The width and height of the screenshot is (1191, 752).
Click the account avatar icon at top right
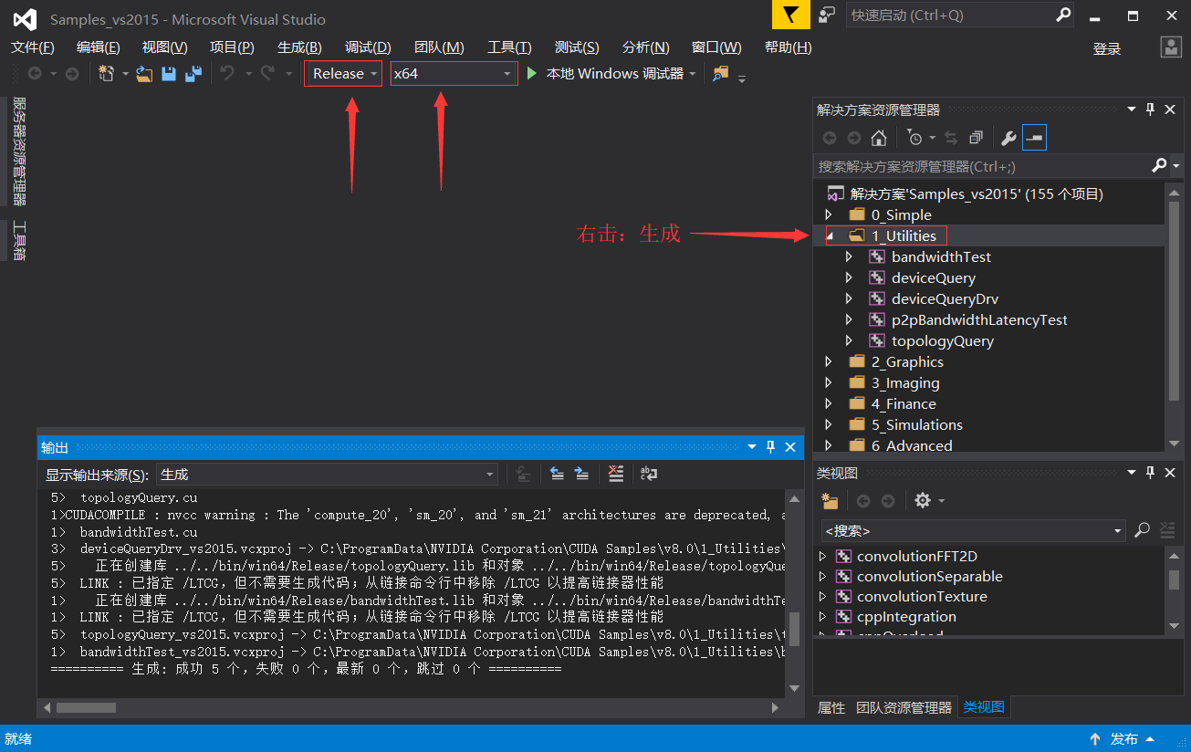pyautogui.click(x=1171, y=47)
